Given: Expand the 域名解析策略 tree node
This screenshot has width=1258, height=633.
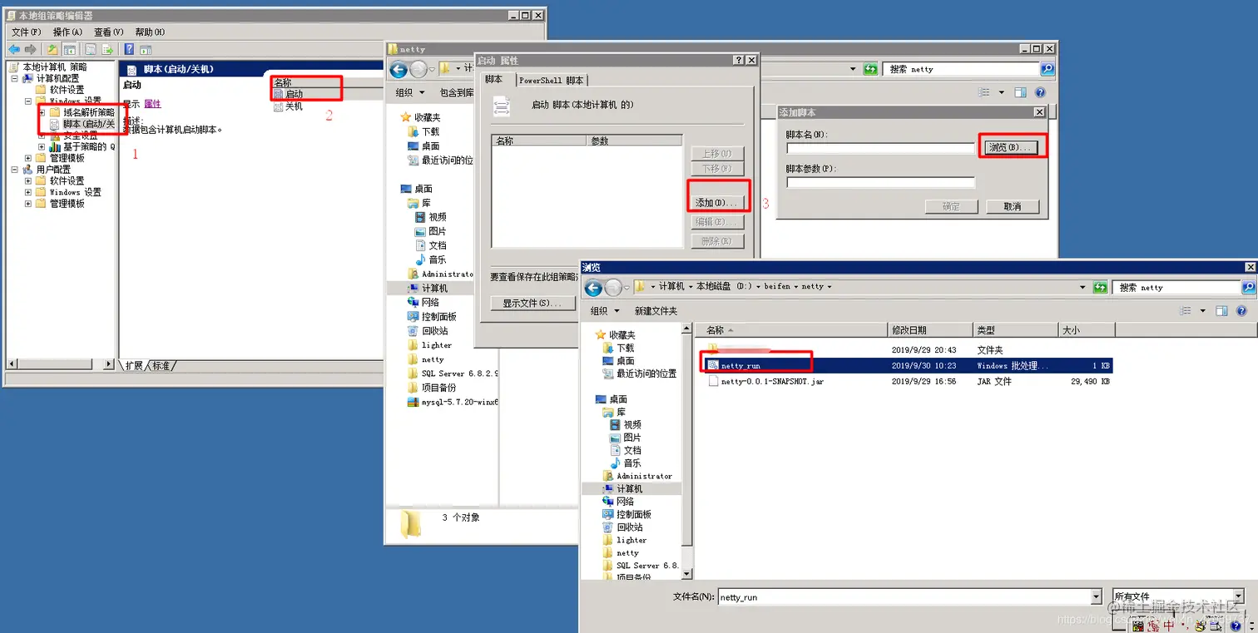Looking at the screenshot, I should click(x=42, y=112).
